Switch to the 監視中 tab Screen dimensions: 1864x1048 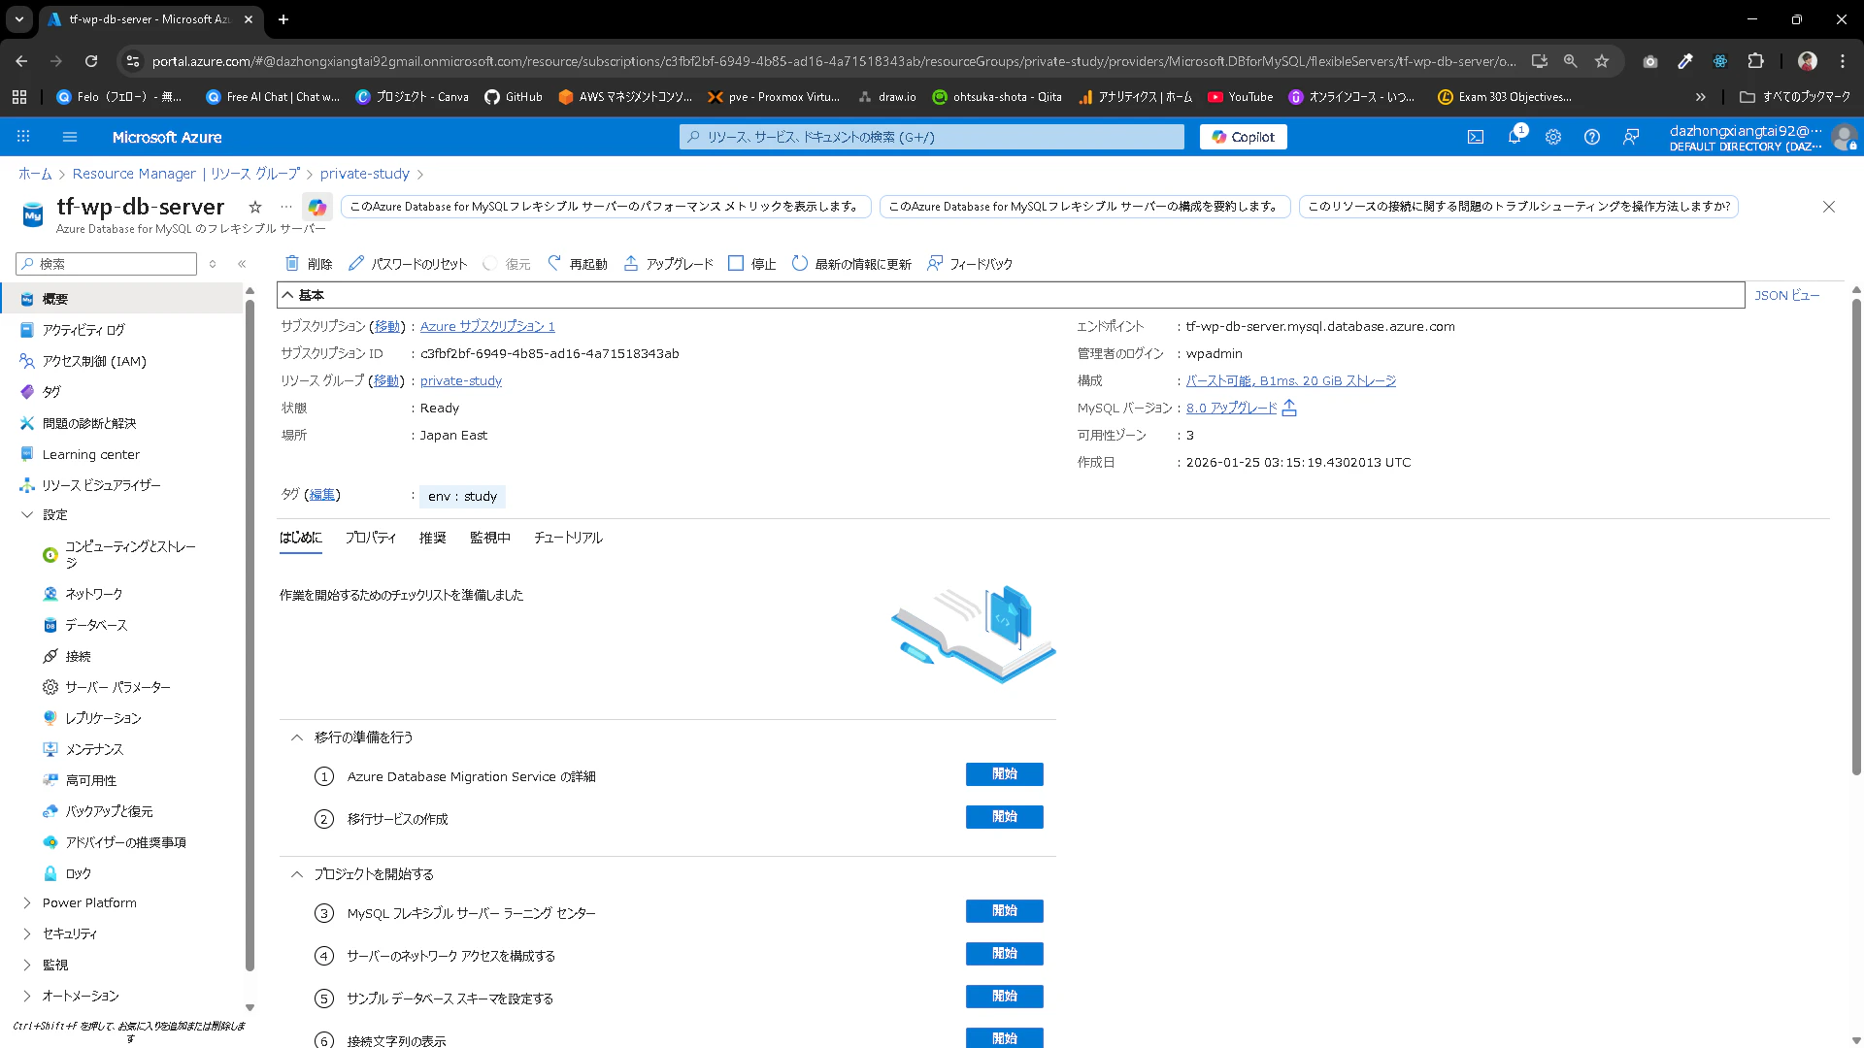489,538
